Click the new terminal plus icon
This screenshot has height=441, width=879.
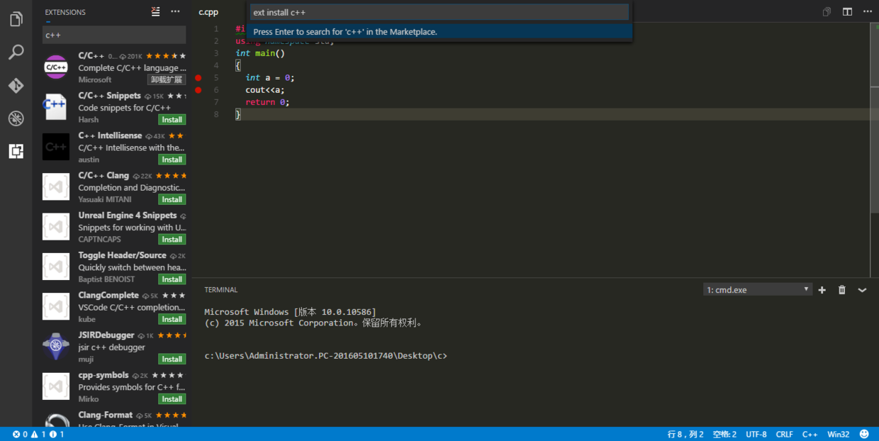click(x=822, y=290)
